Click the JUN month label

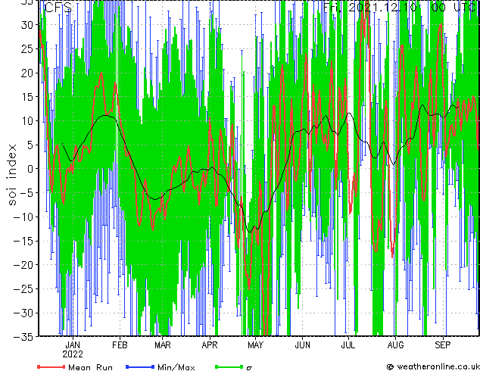point(302,345)
